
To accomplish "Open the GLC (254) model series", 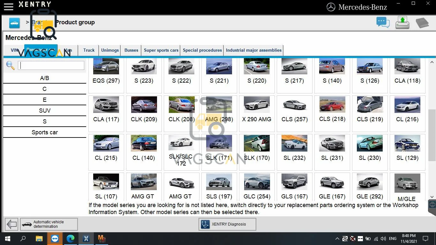I will [257, 186].
